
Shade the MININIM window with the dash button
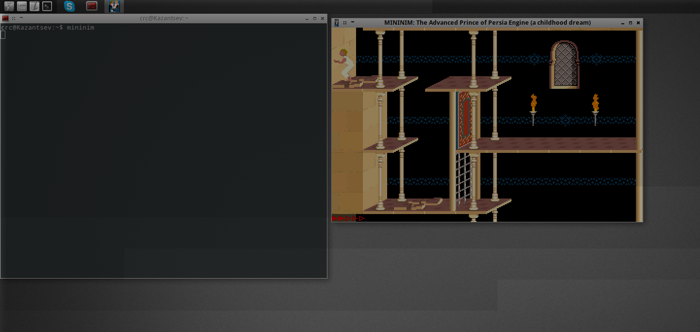click(353, 22)
